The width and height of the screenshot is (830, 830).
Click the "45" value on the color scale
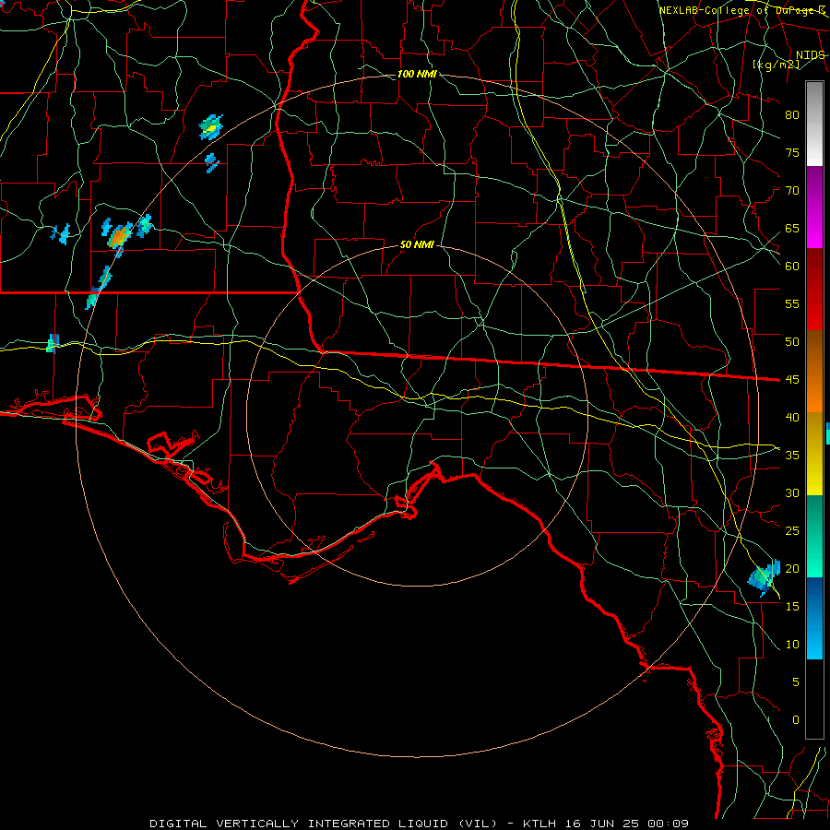(x=792, y=380)
